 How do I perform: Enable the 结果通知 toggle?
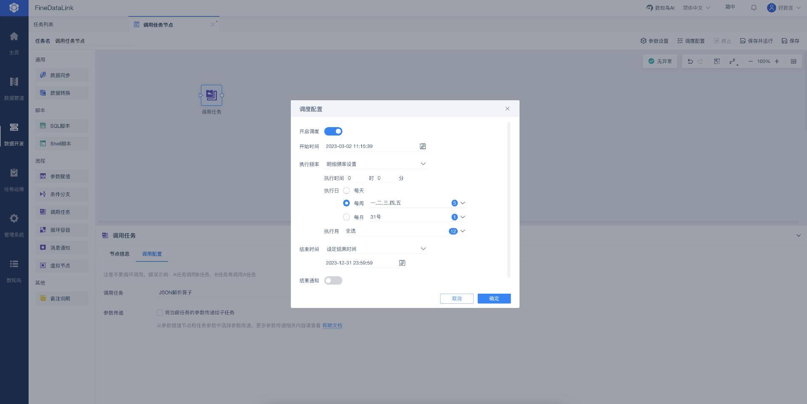333,281
